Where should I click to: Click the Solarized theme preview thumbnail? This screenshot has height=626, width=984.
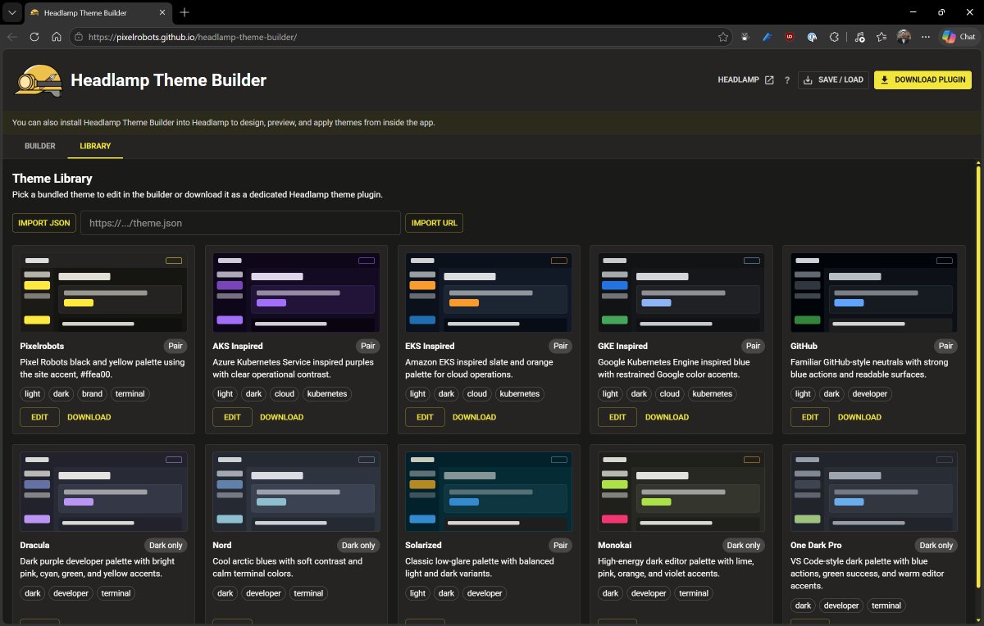pos(489,492)
